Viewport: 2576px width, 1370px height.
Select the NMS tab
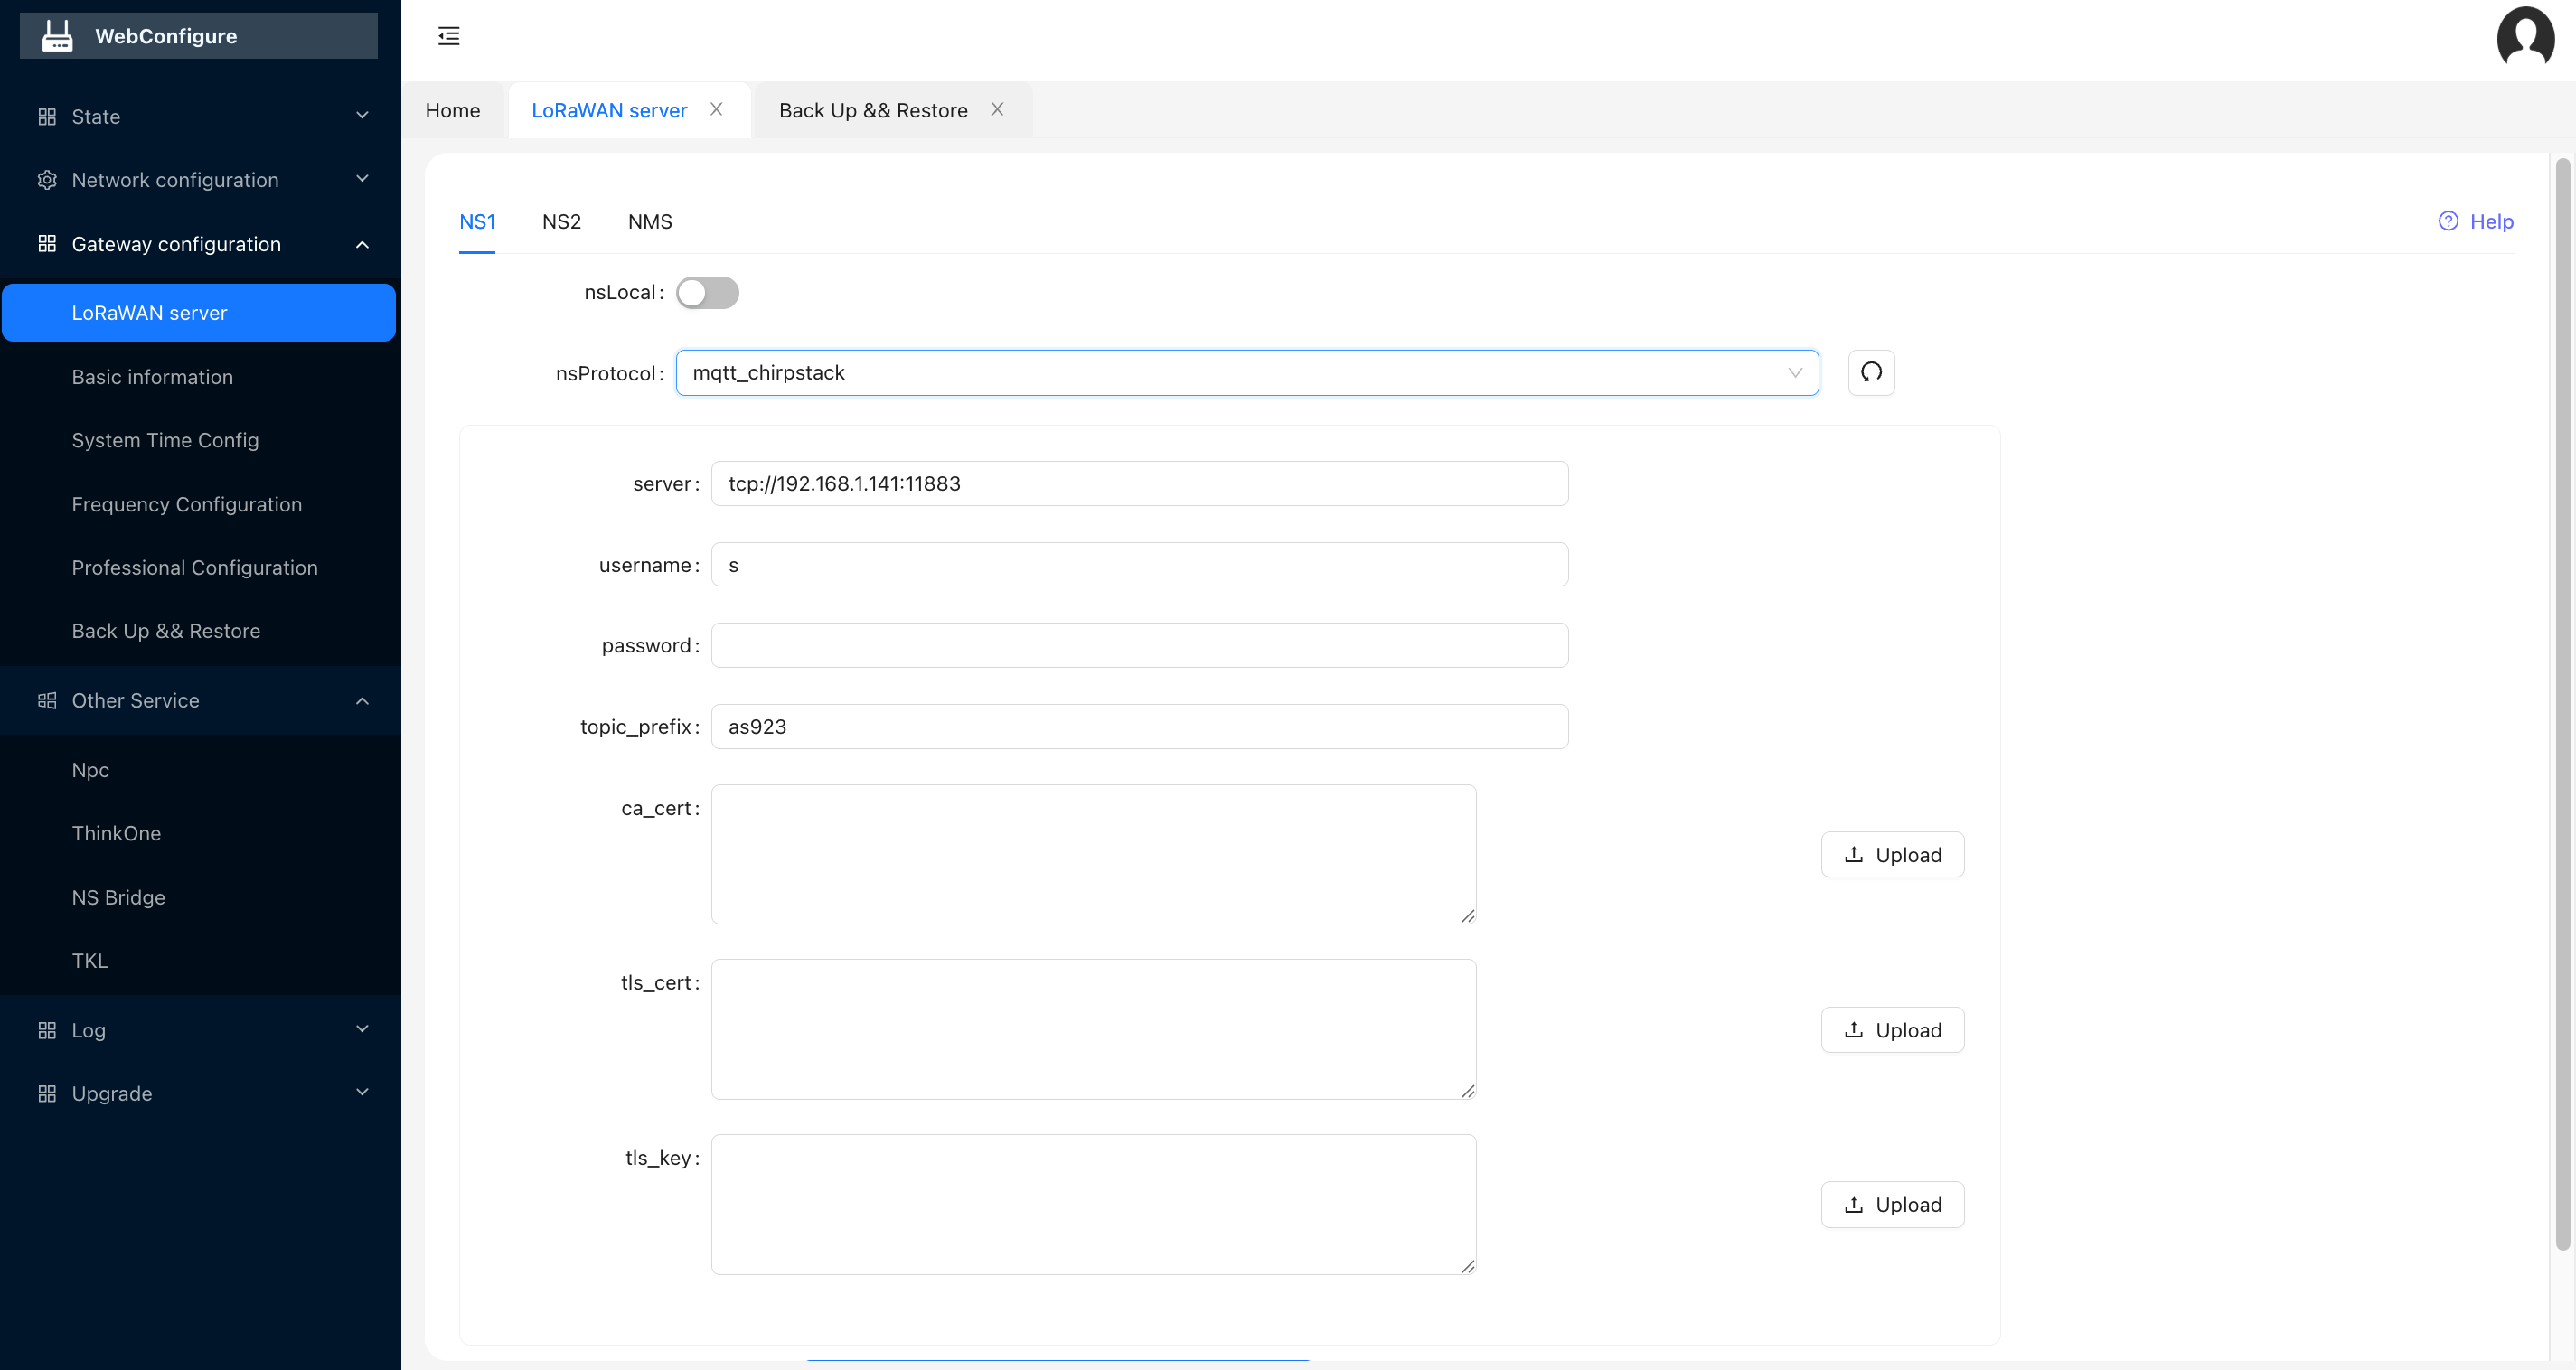pos(650,222)
